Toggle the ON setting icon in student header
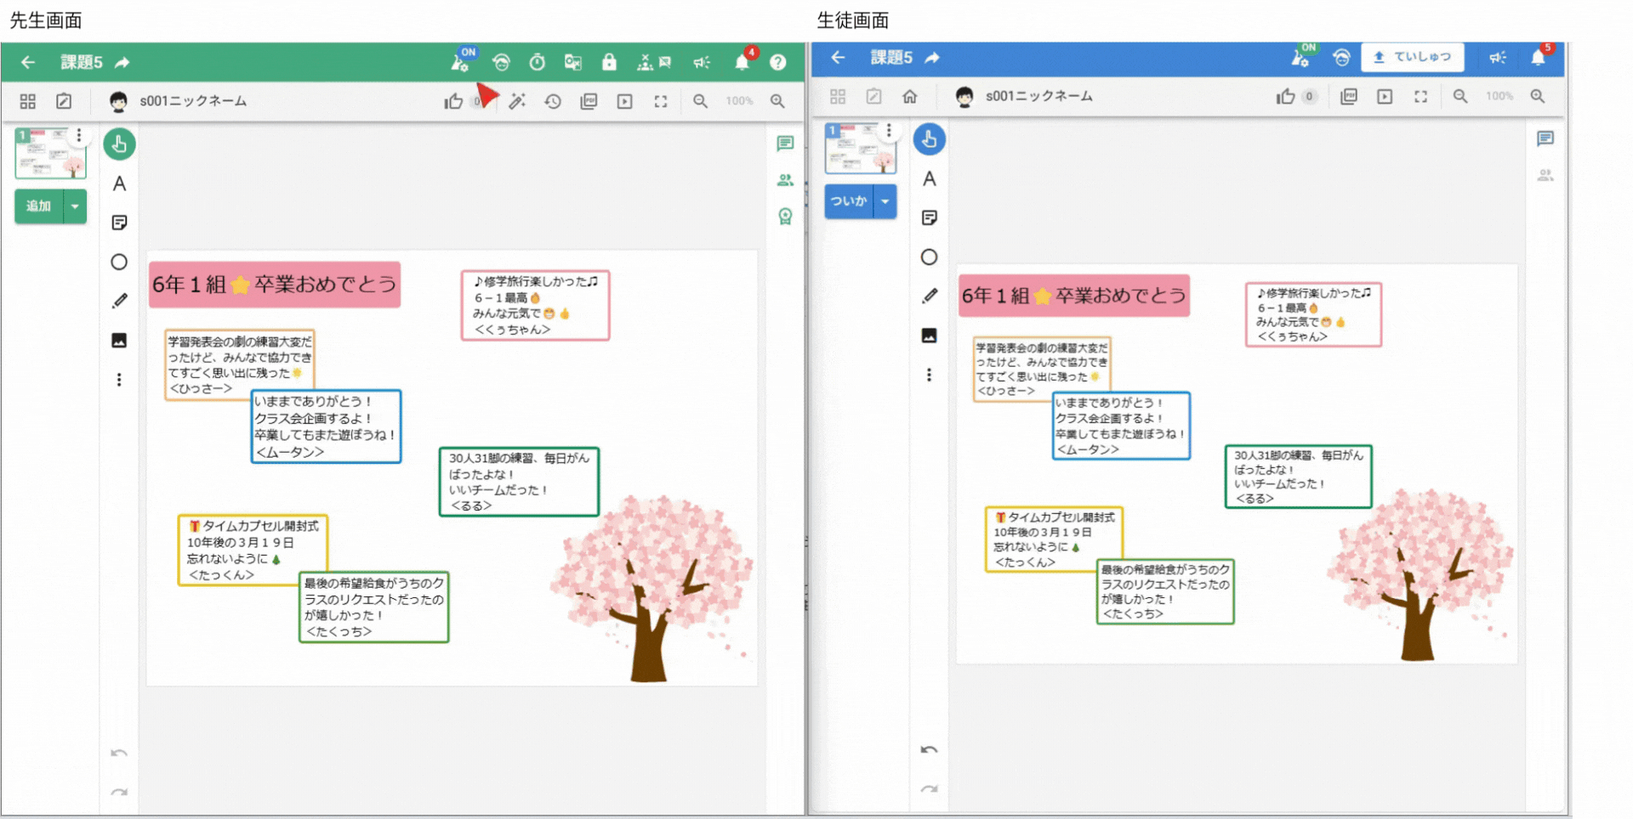Screen dimensions: 1633x819 (1300, 57)
